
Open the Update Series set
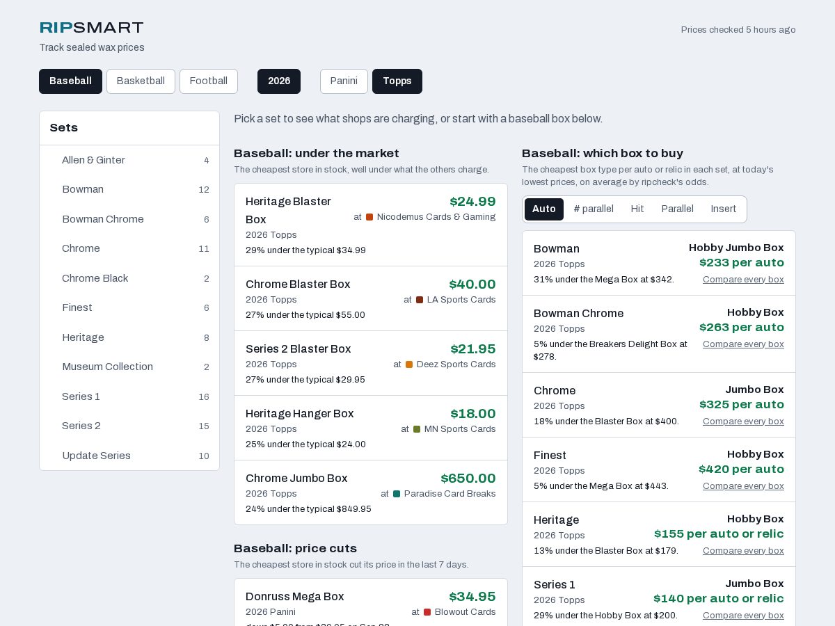129,456
